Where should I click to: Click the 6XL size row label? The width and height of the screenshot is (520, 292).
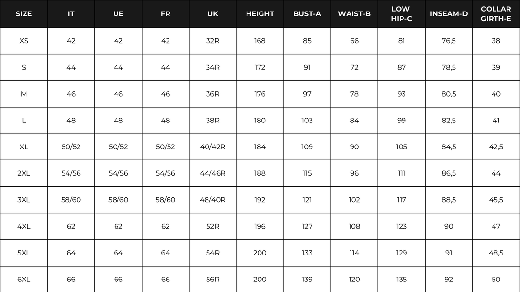tap(24, 279)
